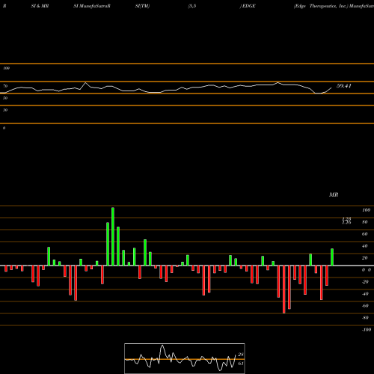The height and width of the screenshot is (374, 374).
Task: Click the deepest red MR histogram bar
Action: coord(284,289)
